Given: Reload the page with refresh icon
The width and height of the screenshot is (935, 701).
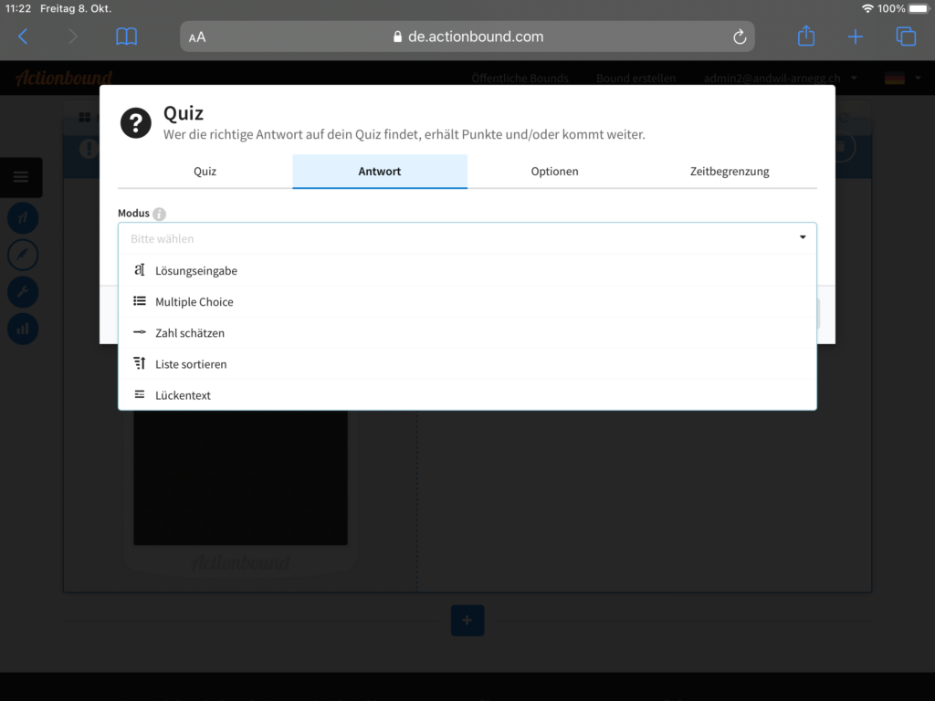Looking at the screenshot, I should 740,37.
